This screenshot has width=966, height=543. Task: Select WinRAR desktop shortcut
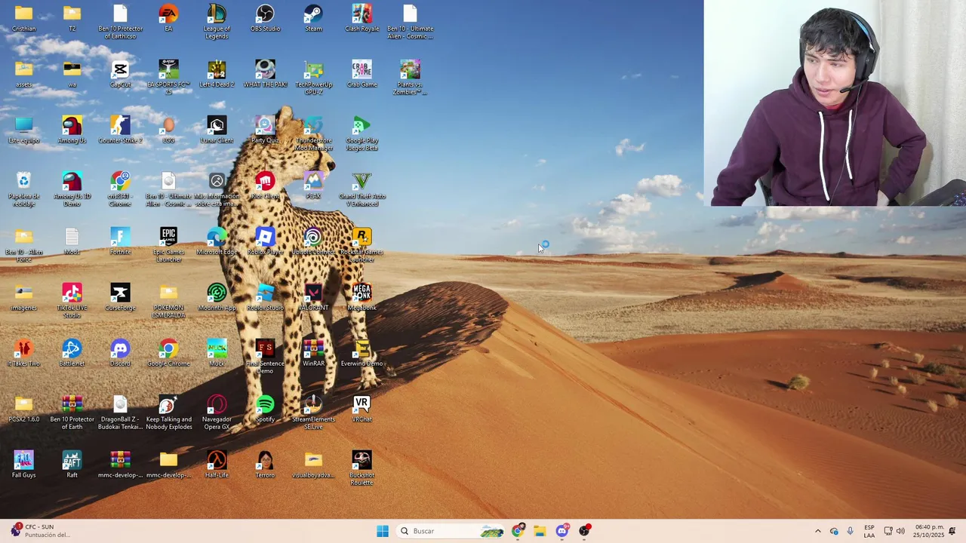313,353
